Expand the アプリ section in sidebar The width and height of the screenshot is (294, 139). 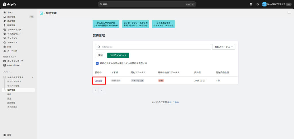tap(7, 72)
